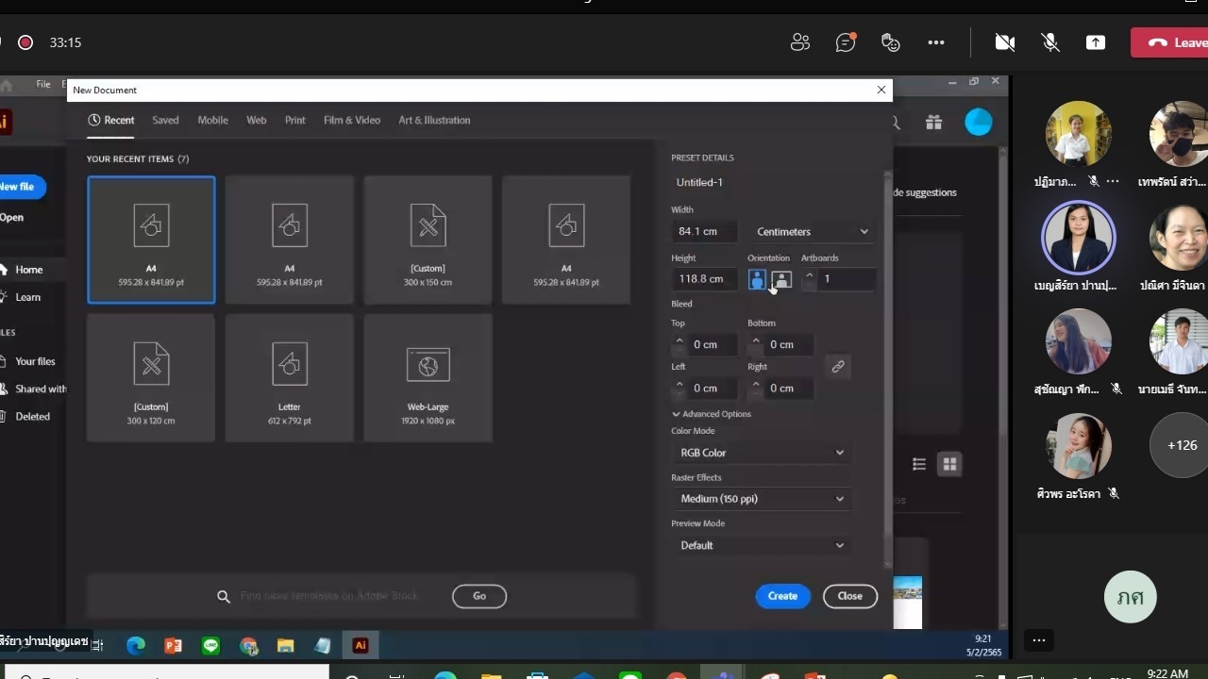Open Raster Effects Medium (150 ppi) dropdown
Viewport: 1208px width, 679px height.
click(762, 499)
